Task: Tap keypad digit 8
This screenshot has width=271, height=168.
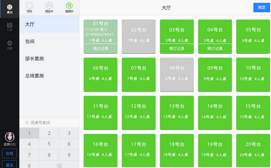Action: [49, 155]
